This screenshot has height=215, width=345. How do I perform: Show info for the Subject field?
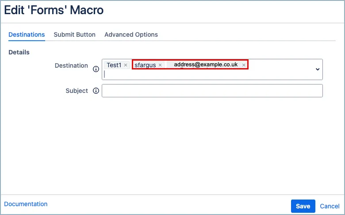tap(96, 91)
